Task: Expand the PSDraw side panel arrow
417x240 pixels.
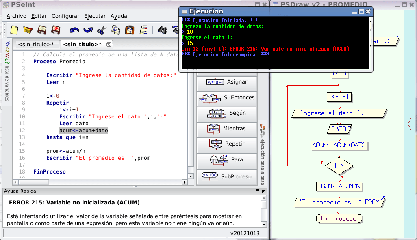Action: point(410,124)
